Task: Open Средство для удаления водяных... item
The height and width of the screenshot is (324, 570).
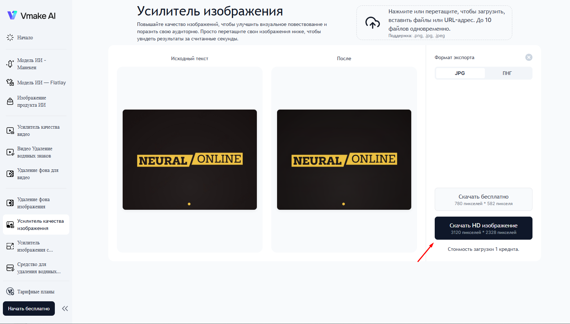Action: pyautogui.click(x=36, y=268)
